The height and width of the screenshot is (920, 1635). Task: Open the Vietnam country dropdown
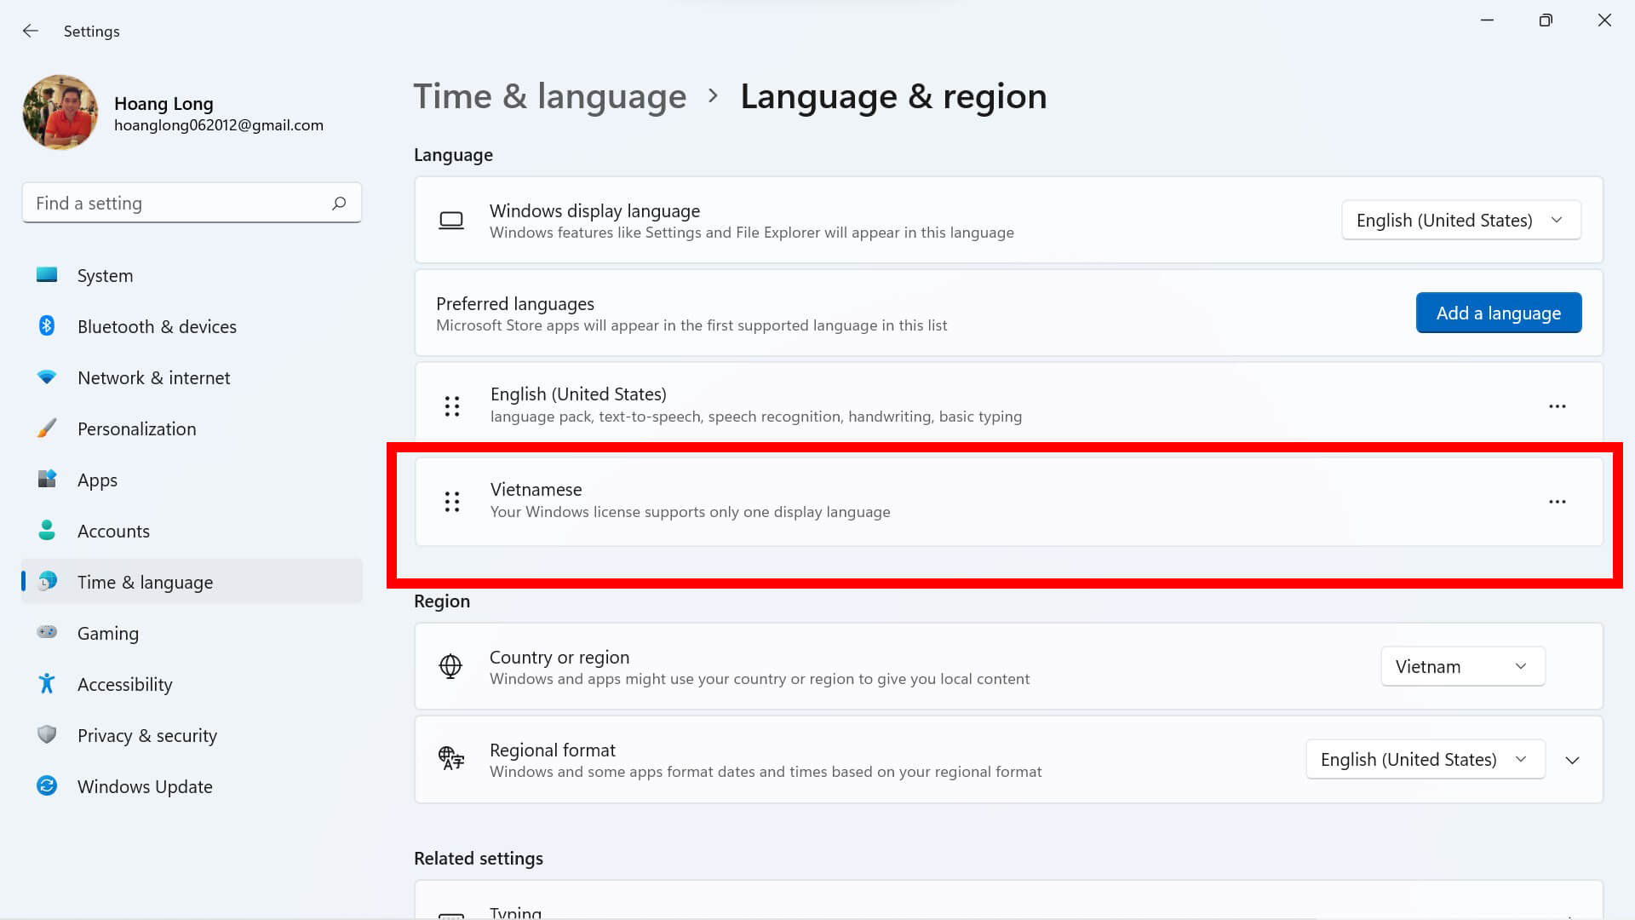[x=1463, y=666]
